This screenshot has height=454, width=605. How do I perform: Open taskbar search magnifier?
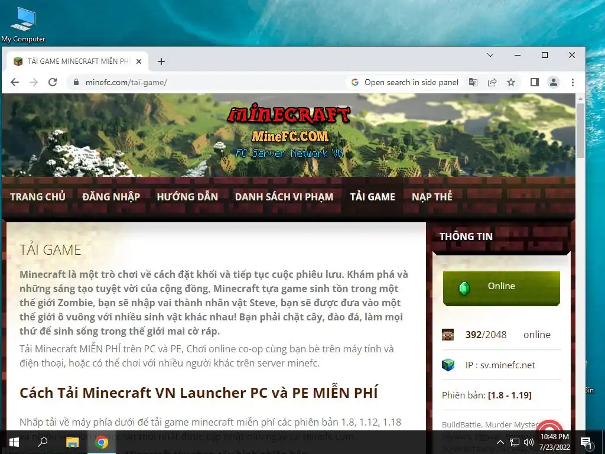pyautogui.click(x=43, y=442)
